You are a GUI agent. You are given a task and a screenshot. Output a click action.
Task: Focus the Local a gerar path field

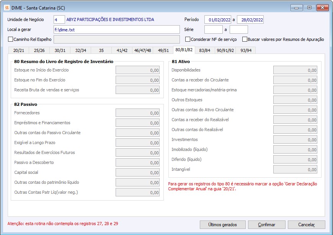[x=117, y=29]
